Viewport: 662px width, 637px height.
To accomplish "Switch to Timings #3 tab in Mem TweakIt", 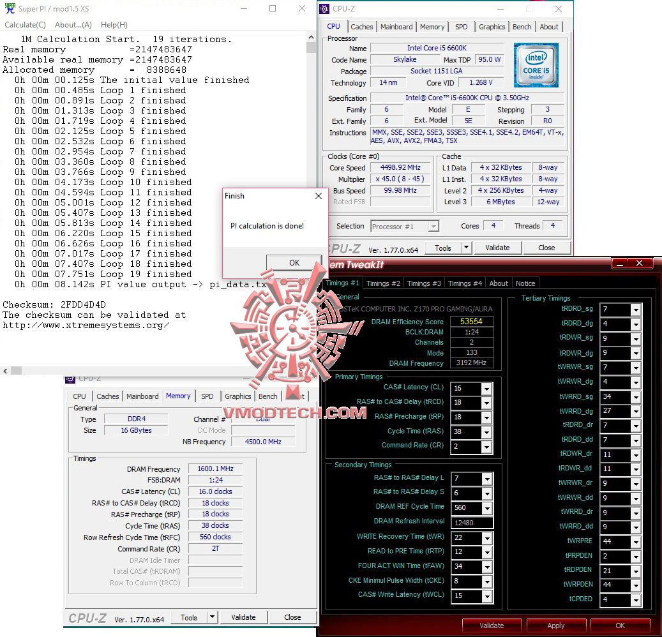I will coord(424,283).
